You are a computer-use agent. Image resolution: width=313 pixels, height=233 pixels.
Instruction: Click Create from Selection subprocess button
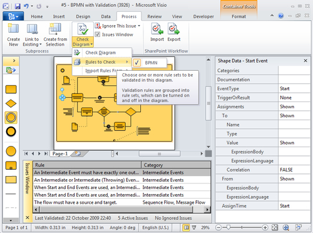[x=55, y=35]
